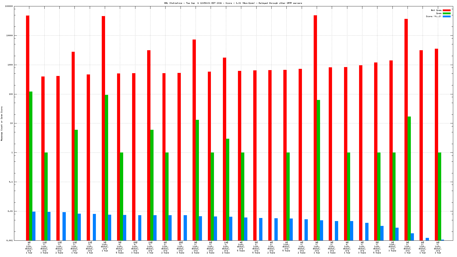
Task: Click the RBL Statistics chart title
Action: [x=233, y=3]
